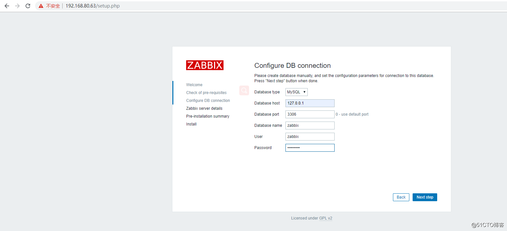Click the ZABBIX logo
Screen dimensions: 507x231
pos(205,65)
